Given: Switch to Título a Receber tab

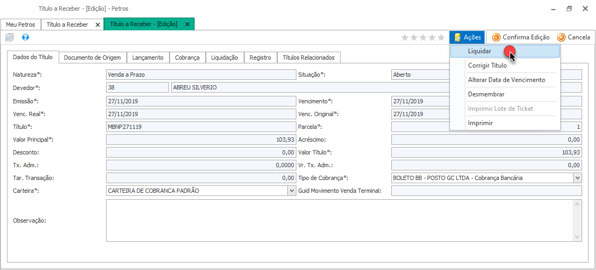Looking at the screenshot, I should pos(67,24).
